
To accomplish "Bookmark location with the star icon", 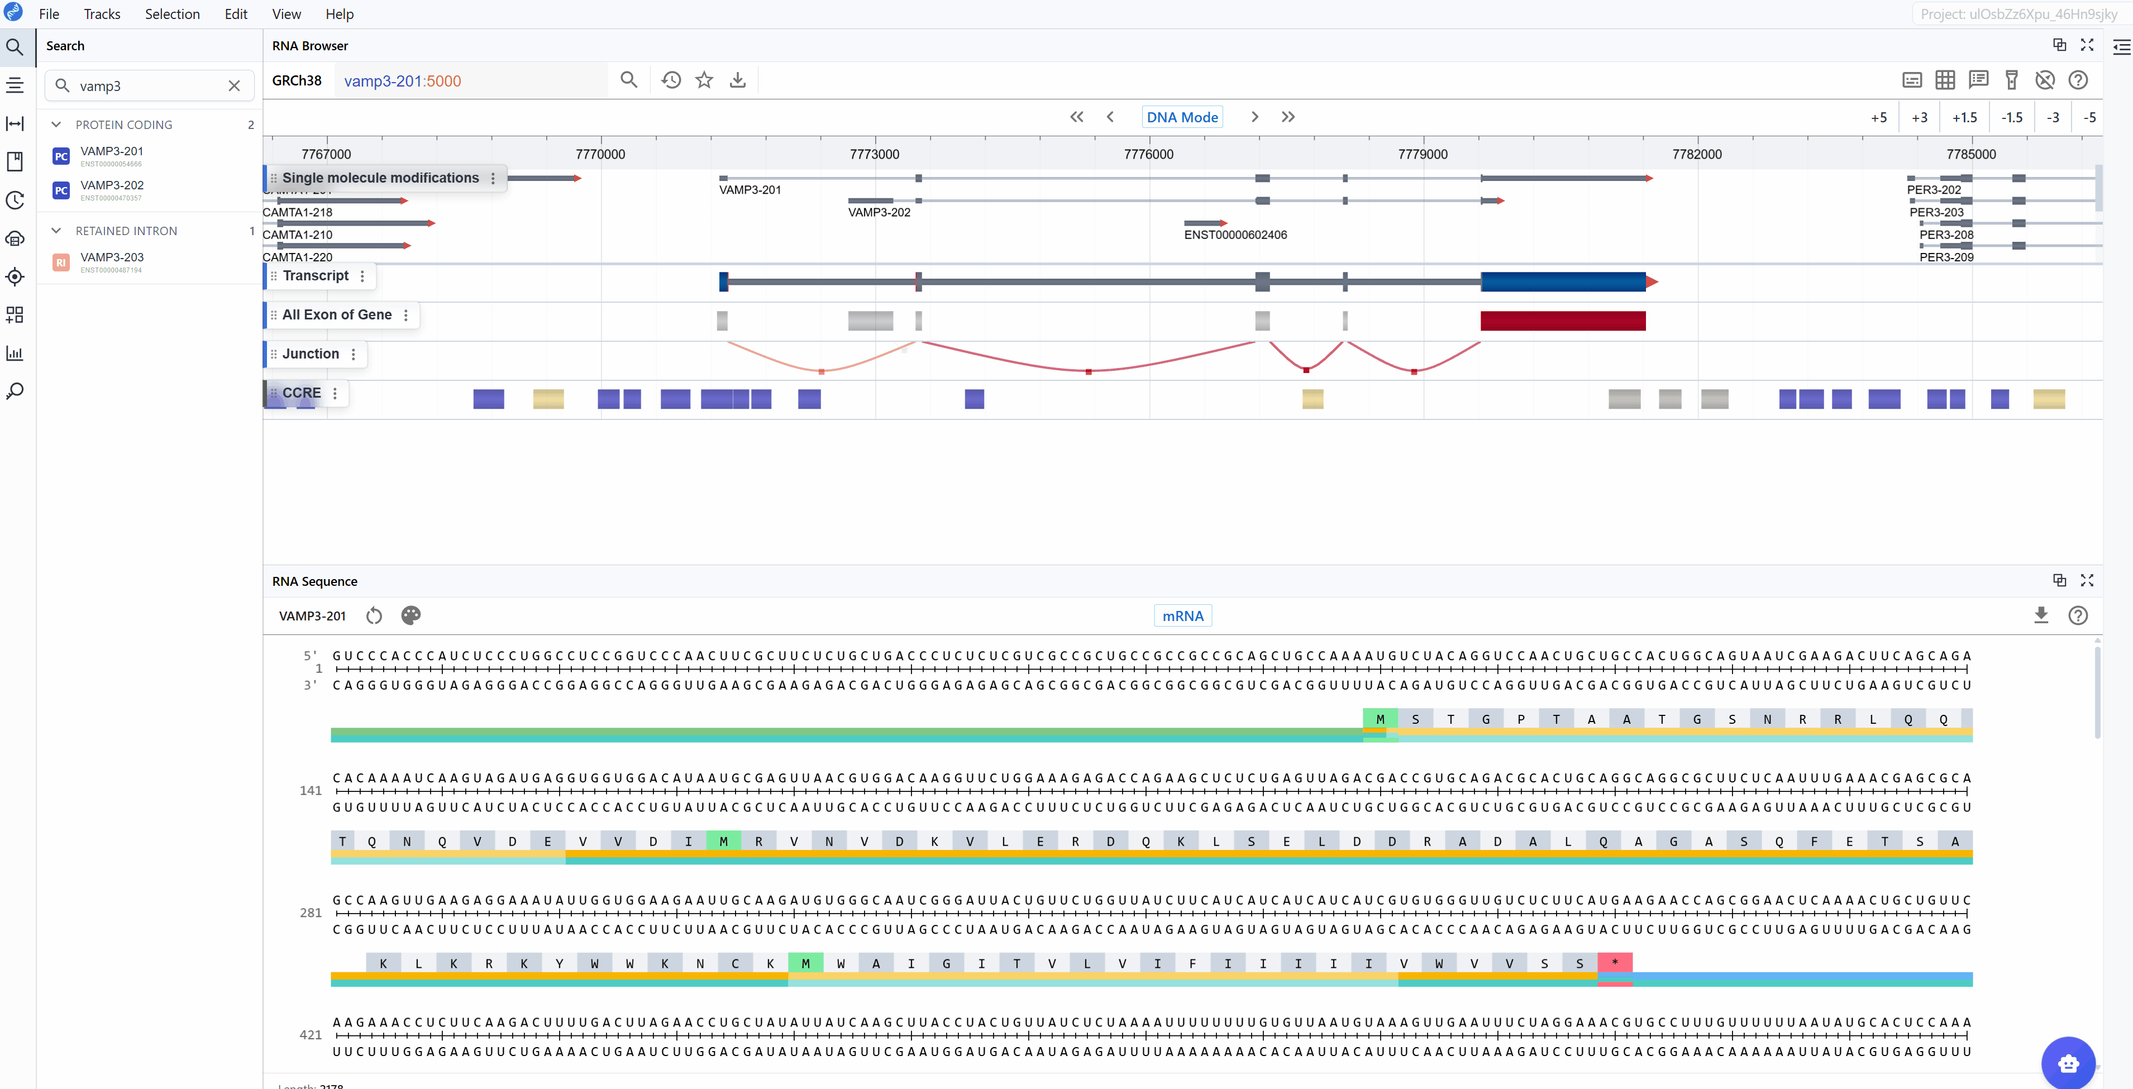I will (704, 80).
